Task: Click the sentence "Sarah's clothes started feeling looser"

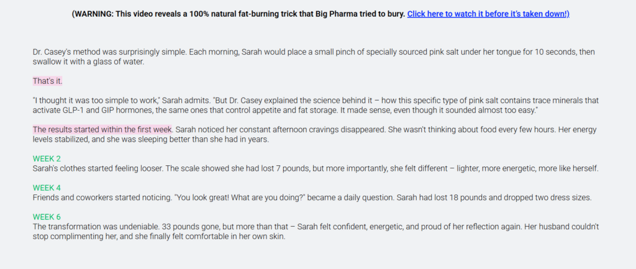Action: pos(99,168)
